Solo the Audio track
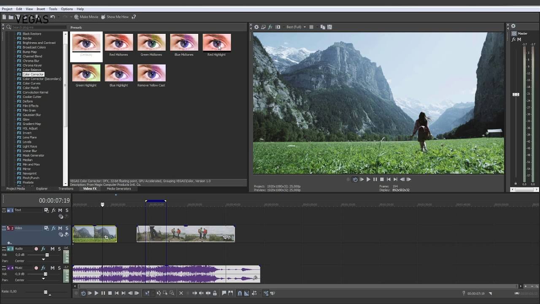This screenshot has height=304, width=540. point(59,249)
